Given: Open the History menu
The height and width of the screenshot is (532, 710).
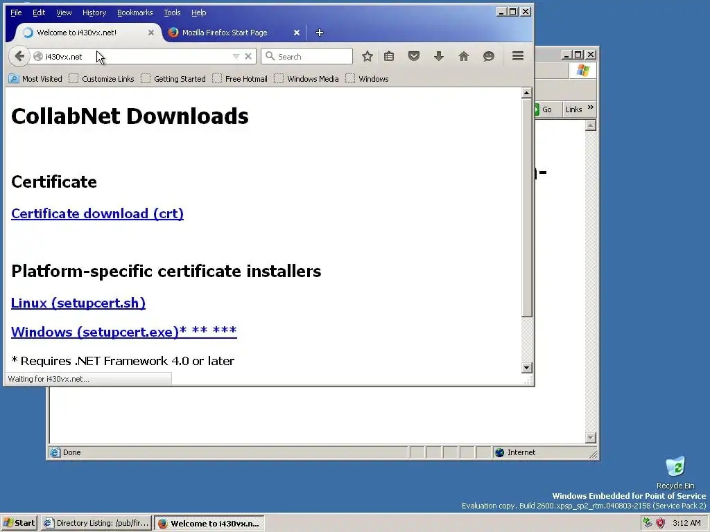Looking at the screenshot, I should [94, 12].
